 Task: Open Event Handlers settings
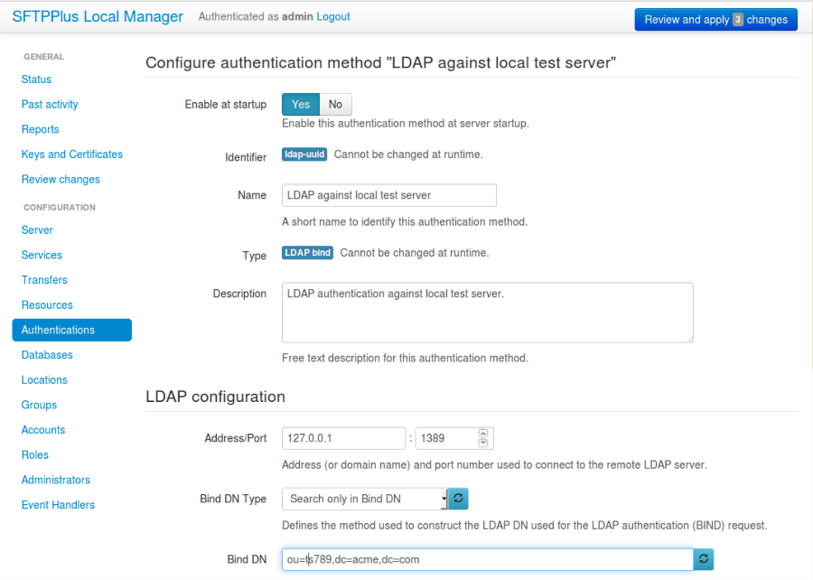coord(57,504)
